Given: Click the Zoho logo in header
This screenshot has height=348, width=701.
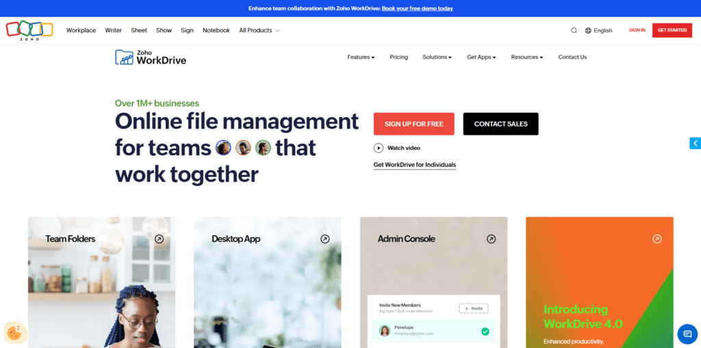Looking at the screenshot, I should (29, 30).
